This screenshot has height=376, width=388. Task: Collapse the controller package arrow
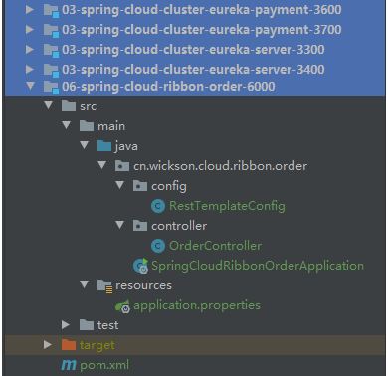120,225
